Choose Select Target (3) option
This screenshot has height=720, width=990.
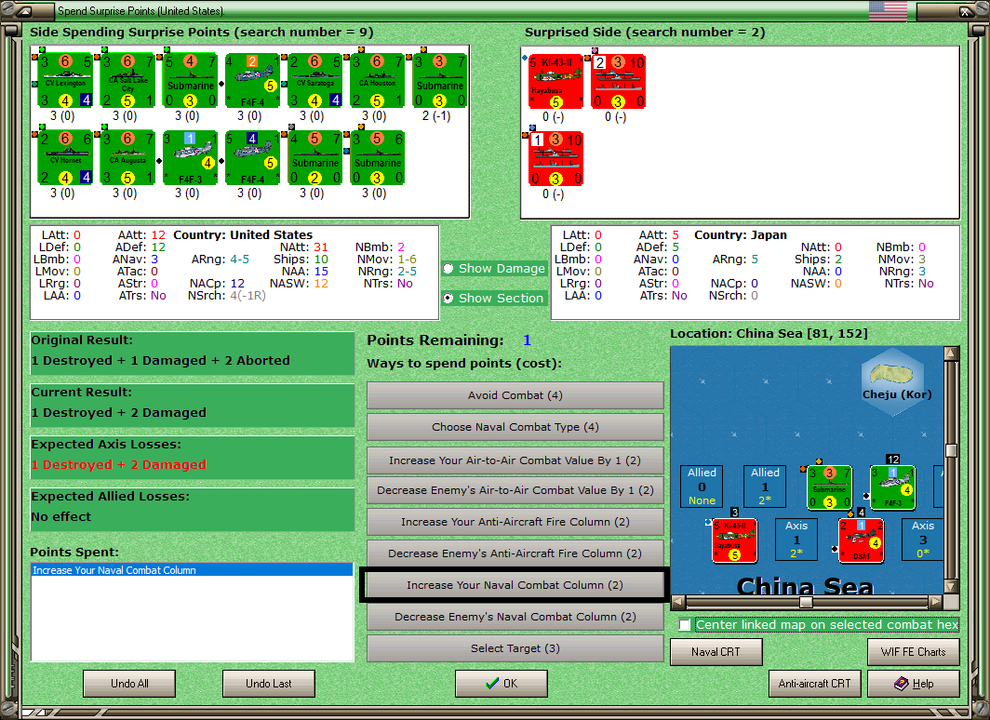tap(515, 648)
